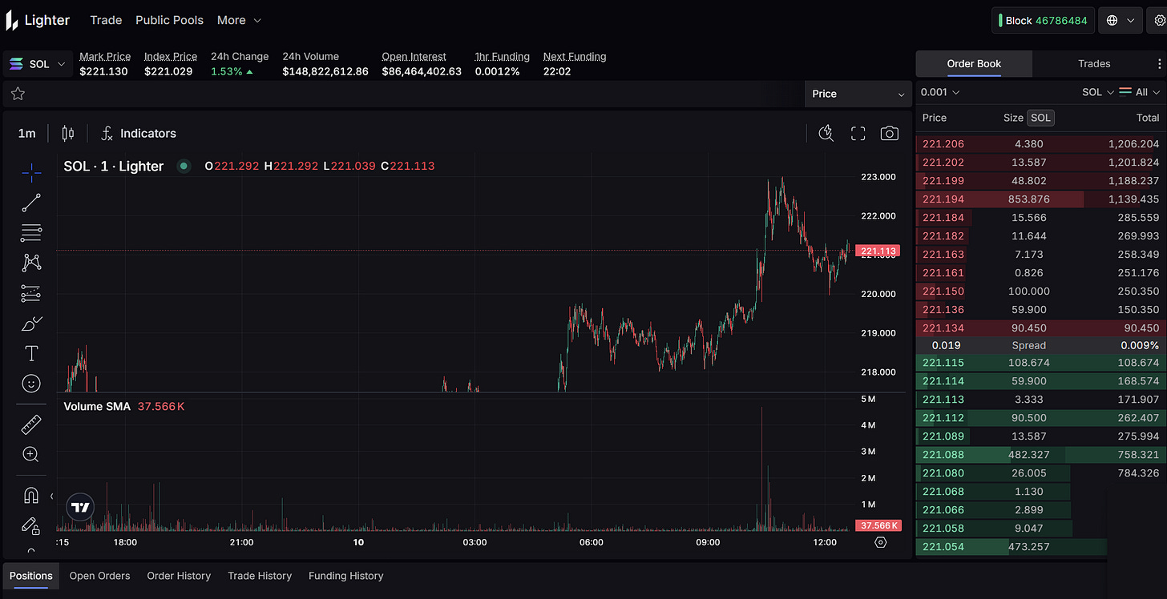This screenshot has width=1167, height=599.
Task: Switch to the Trades tab
Action: coord(1094,63)
